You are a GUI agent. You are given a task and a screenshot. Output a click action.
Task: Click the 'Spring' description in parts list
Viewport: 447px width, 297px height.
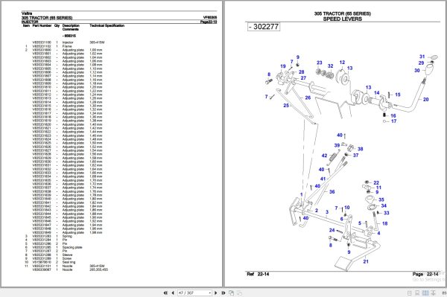pyautogui.click(x=67, y=236)
